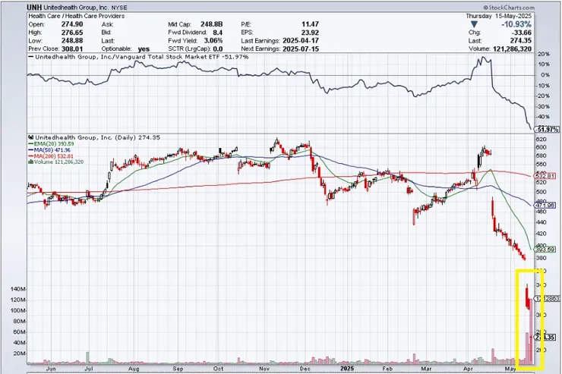This screenshot has height=374, width=562.
Task: Click the Volume 121,286,320 legend entry
Action: 55,162
